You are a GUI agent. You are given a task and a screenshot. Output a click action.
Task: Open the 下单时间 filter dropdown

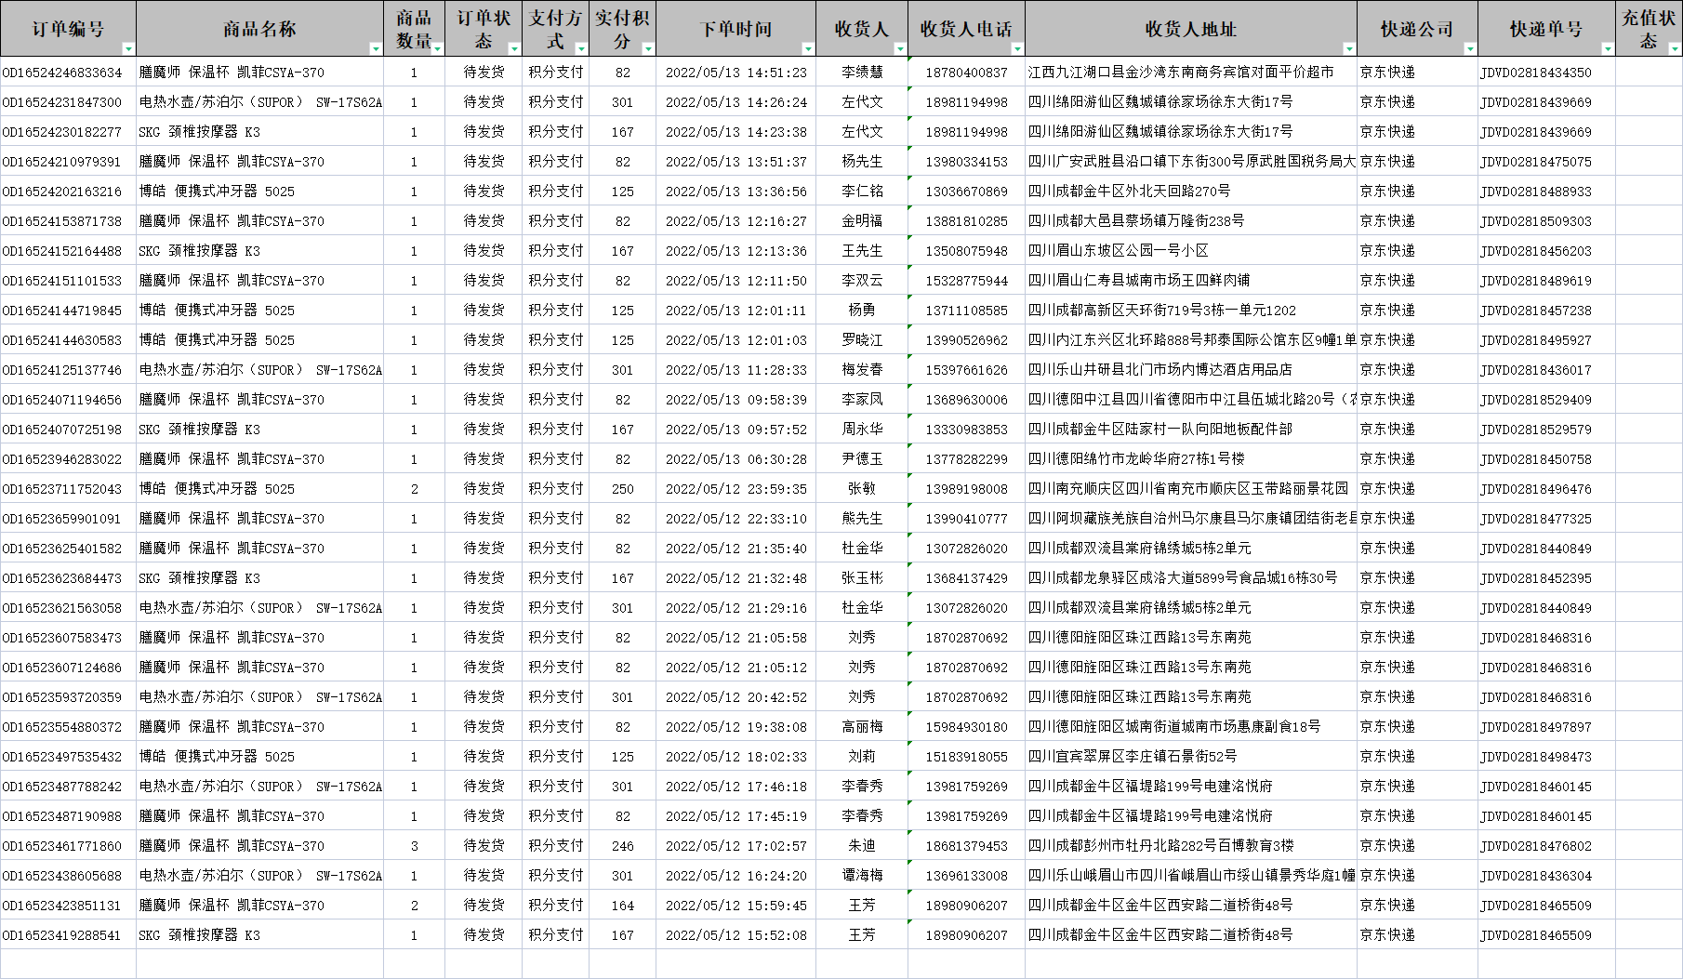[808, 48]
